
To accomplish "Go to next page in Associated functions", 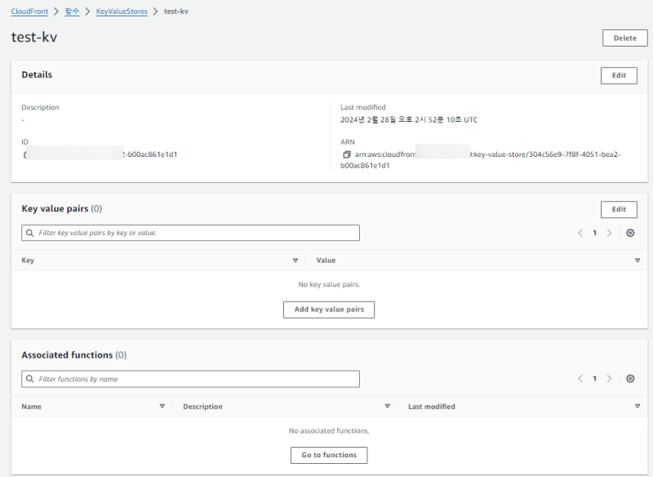I will tap(609, 379).
